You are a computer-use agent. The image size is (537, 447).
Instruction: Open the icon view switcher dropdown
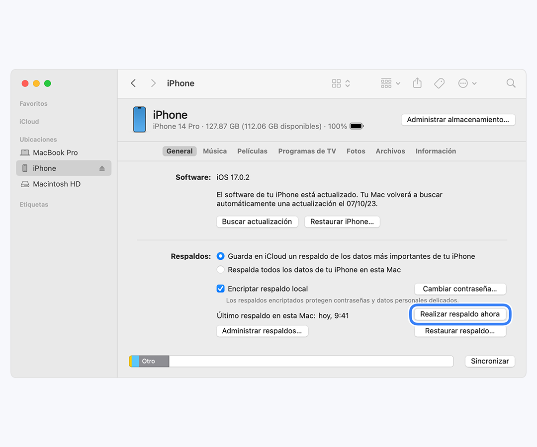point(341,83)
